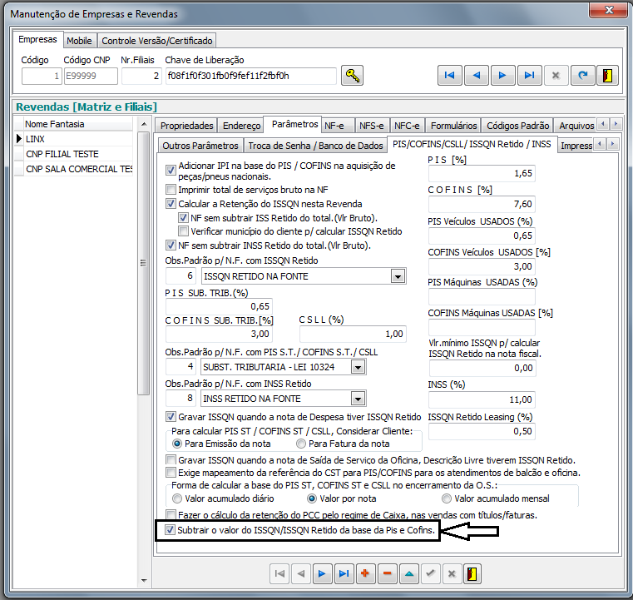Toggle Calcular a Retenção do ISSQN nesta Revenda
The width and height of the screenshot is (633, 600).
(171, 204)
